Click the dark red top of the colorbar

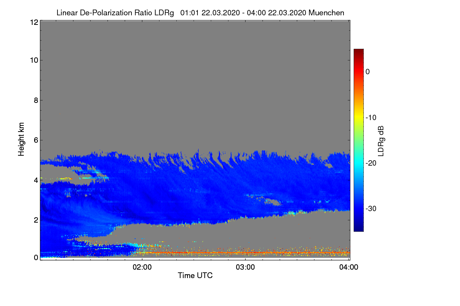[x=358, y=51]
